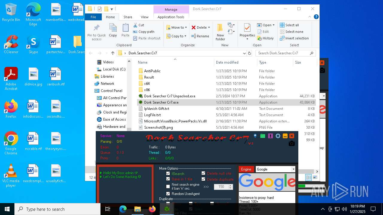
Task: Click the red Engine button
Action: (246, 169)
